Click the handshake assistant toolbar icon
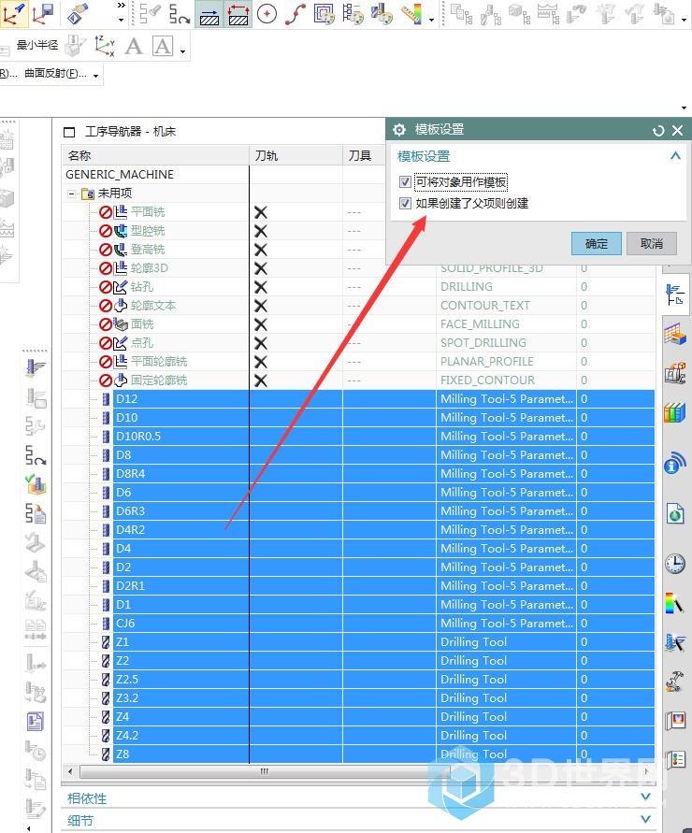692x833 pixels. 78,13
